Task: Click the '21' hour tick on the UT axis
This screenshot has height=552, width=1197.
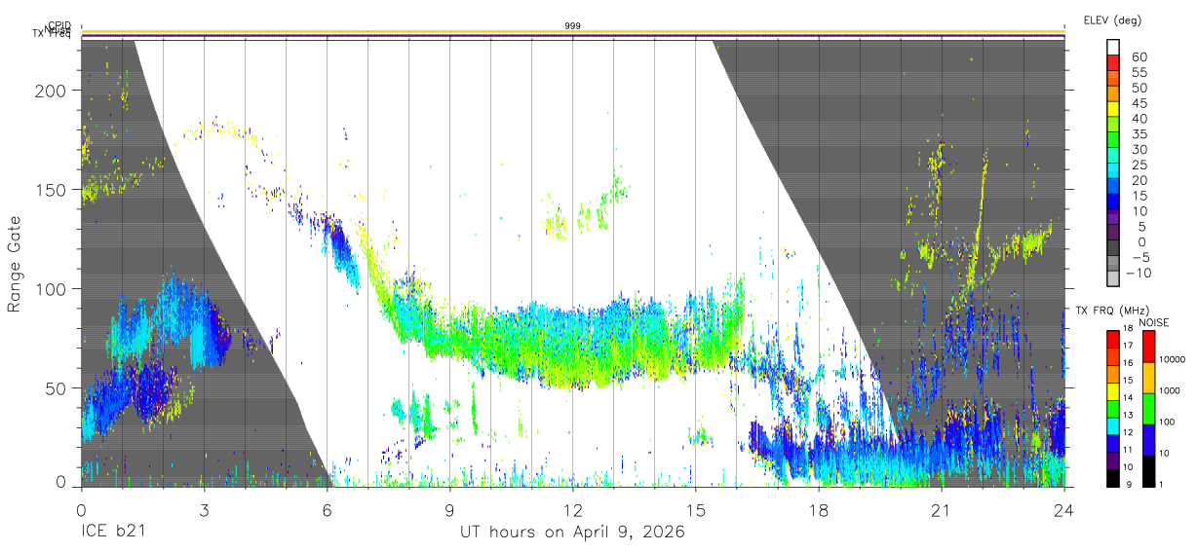Action: click(x=942, y=509)
